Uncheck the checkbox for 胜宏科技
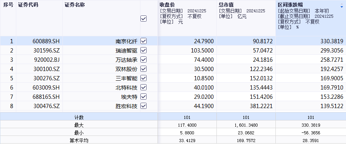 point(144,106)
